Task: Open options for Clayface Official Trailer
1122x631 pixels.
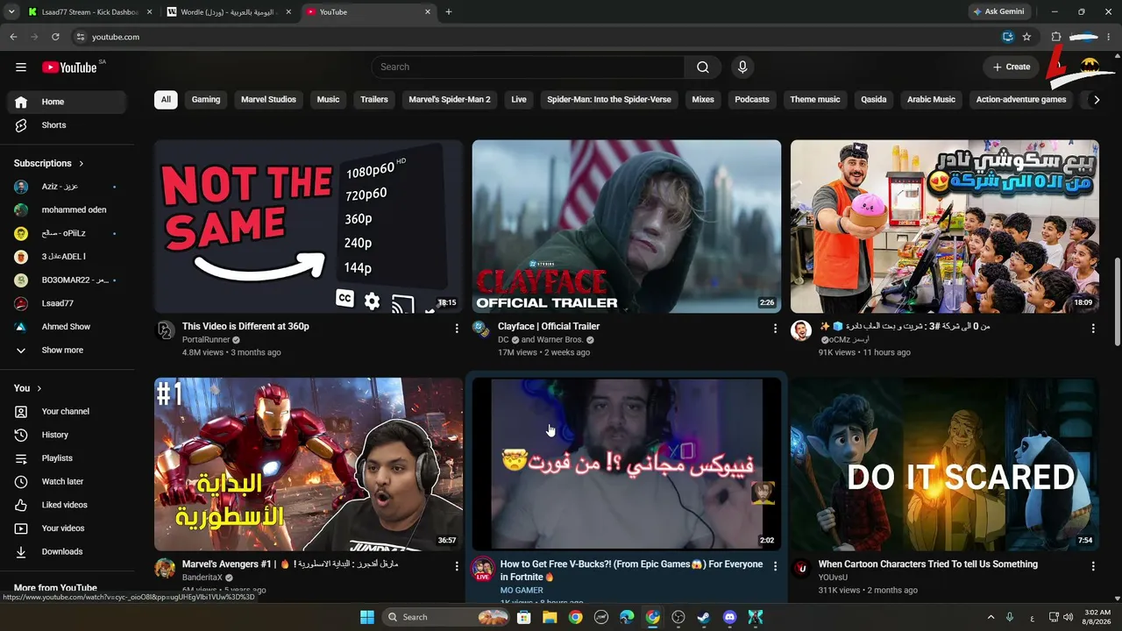Action: click(775, 329)
